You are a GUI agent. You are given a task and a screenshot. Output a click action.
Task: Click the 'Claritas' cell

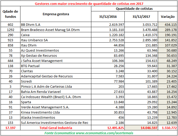pyautogui.click(x=56, y=71)
